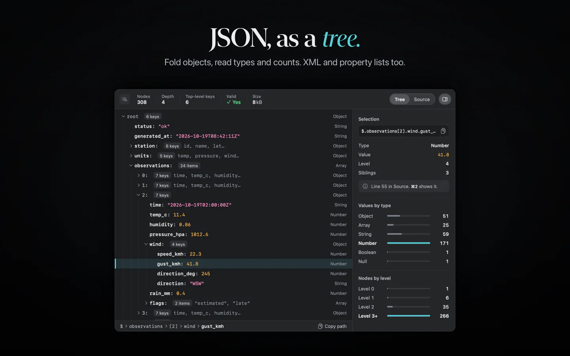Click the Copy path button
Screen dimensions: 570x356
click(x=332, y=326)
